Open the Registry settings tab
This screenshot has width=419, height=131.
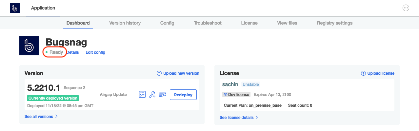(x=335, y=23)
